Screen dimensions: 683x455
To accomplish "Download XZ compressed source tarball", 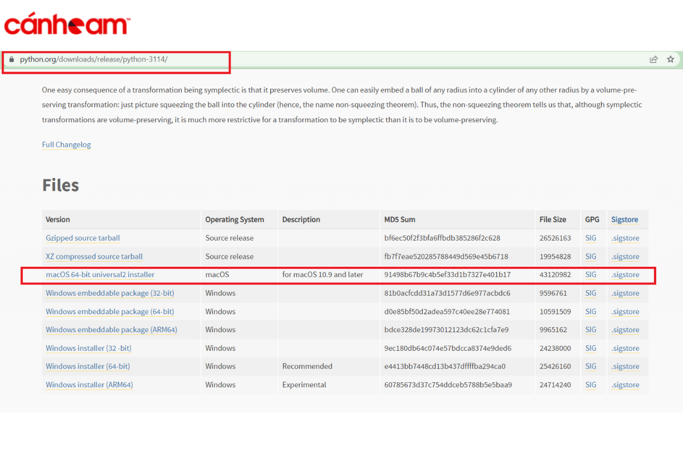I will pyautogui.click(x=94, y=257).
